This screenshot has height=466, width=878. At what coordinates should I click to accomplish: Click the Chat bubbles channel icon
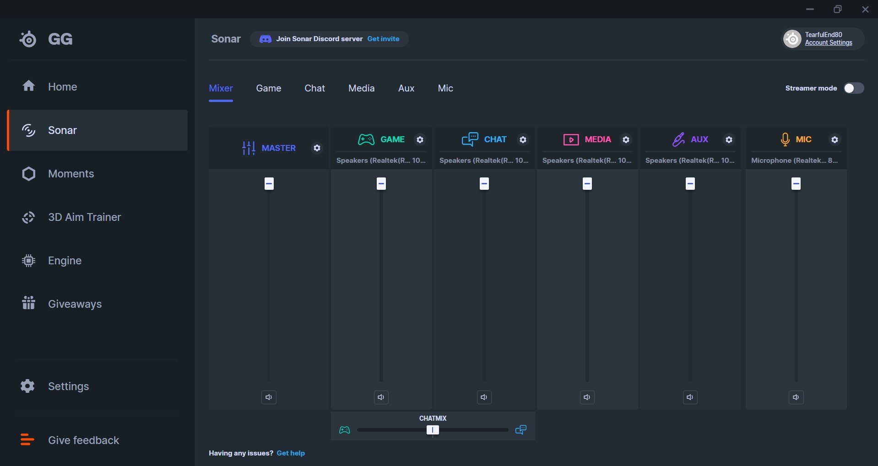(470, 139)
